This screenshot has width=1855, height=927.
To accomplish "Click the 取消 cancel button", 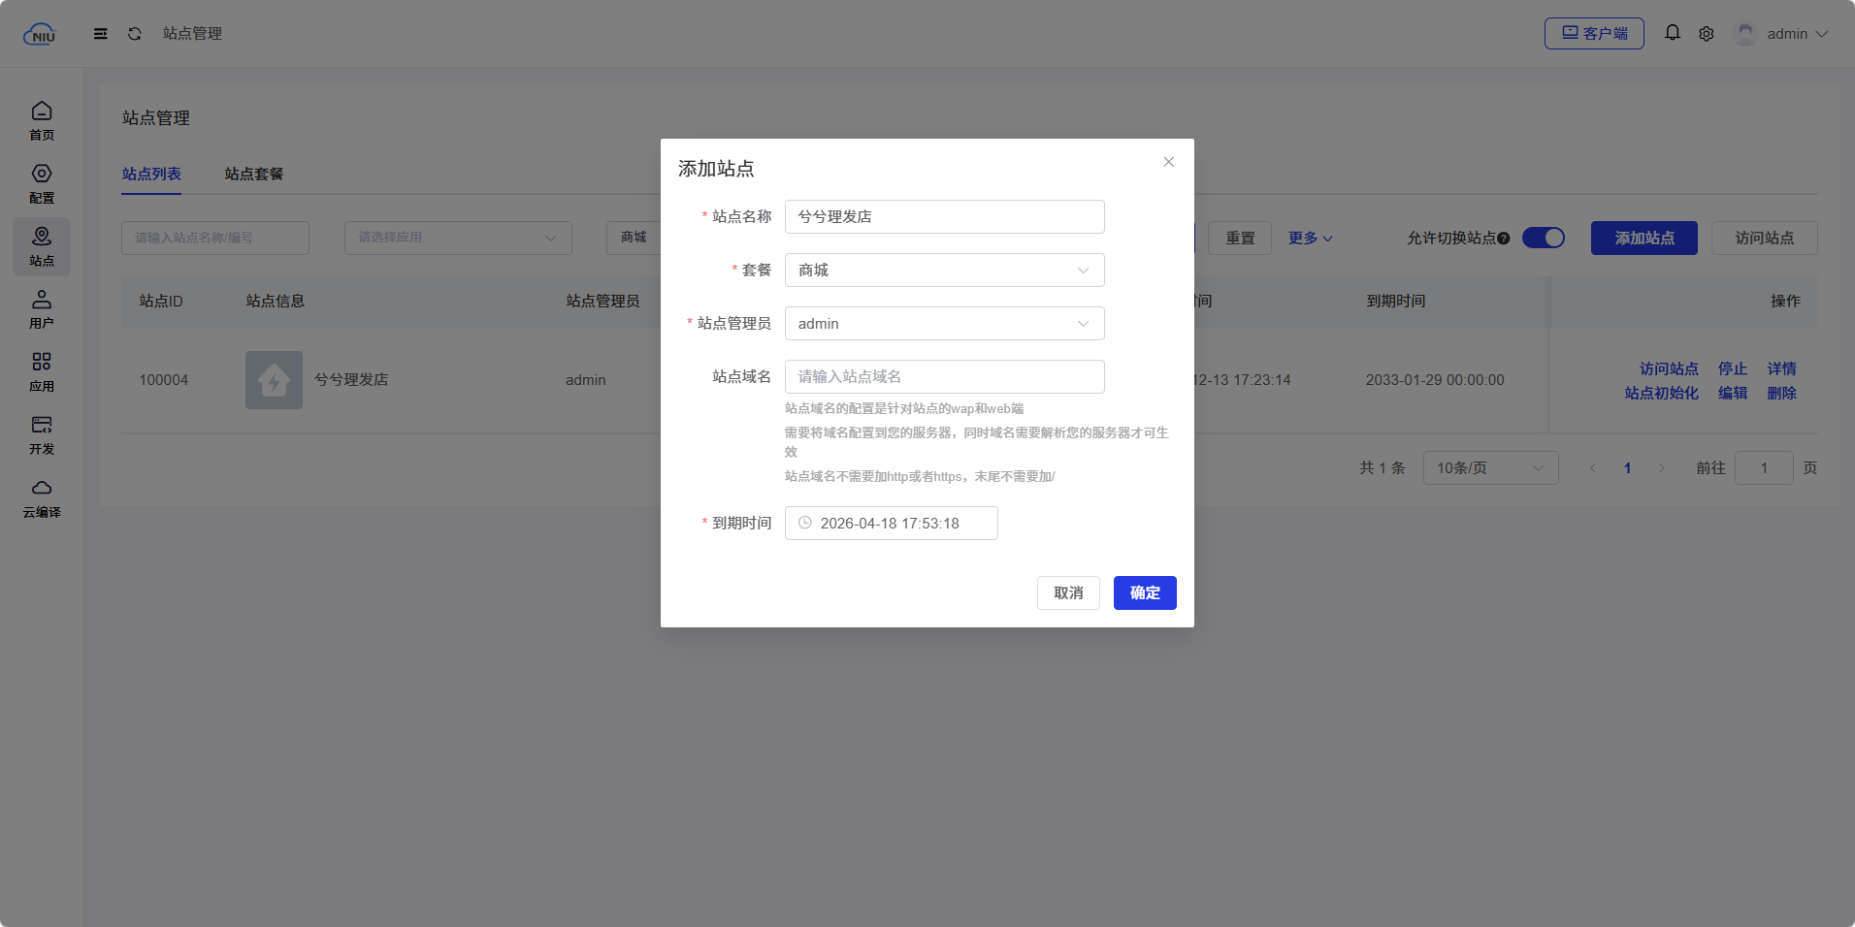I will [1068, 593].
